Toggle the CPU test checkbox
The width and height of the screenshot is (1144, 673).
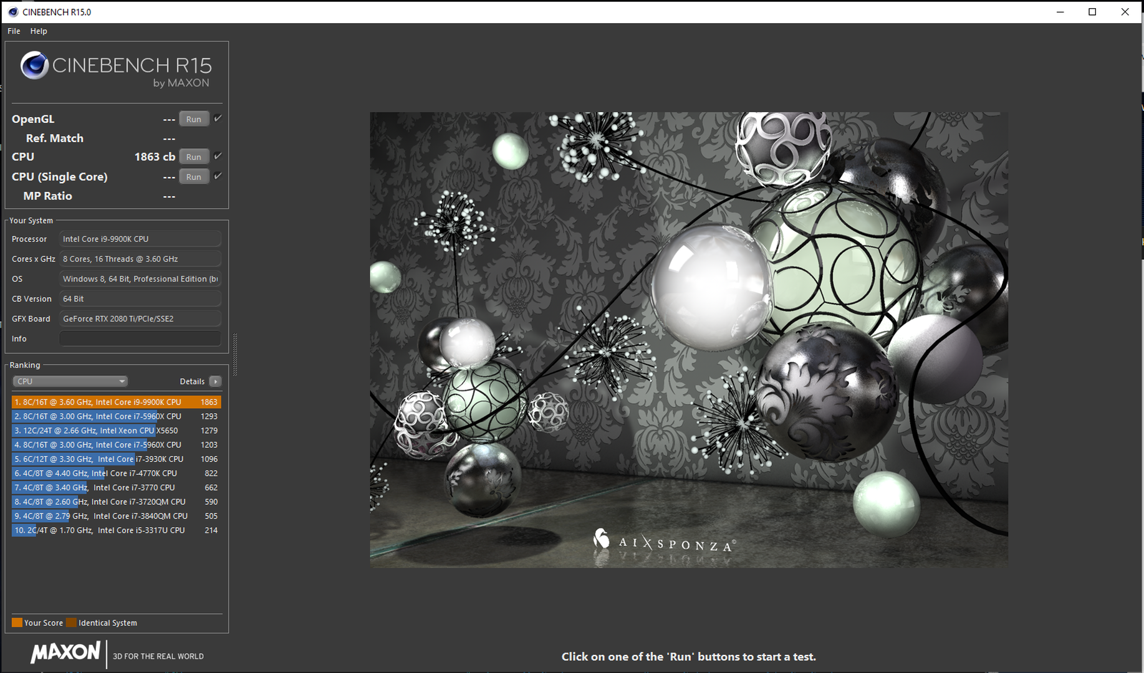[x=218, y=156]
